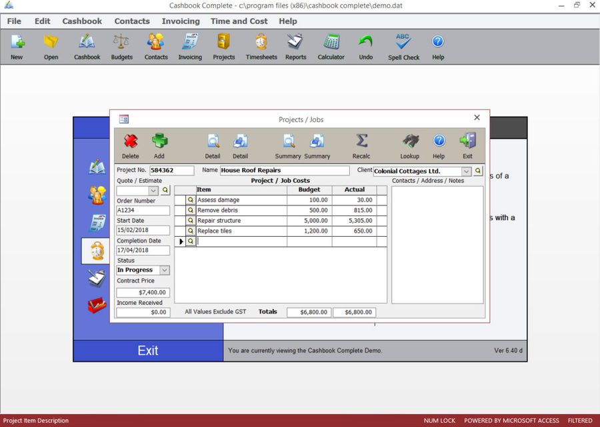Screen dimensions: 600x427
Task: Click the 1,200.00 budget cell
Action: (x=309, y=231)
